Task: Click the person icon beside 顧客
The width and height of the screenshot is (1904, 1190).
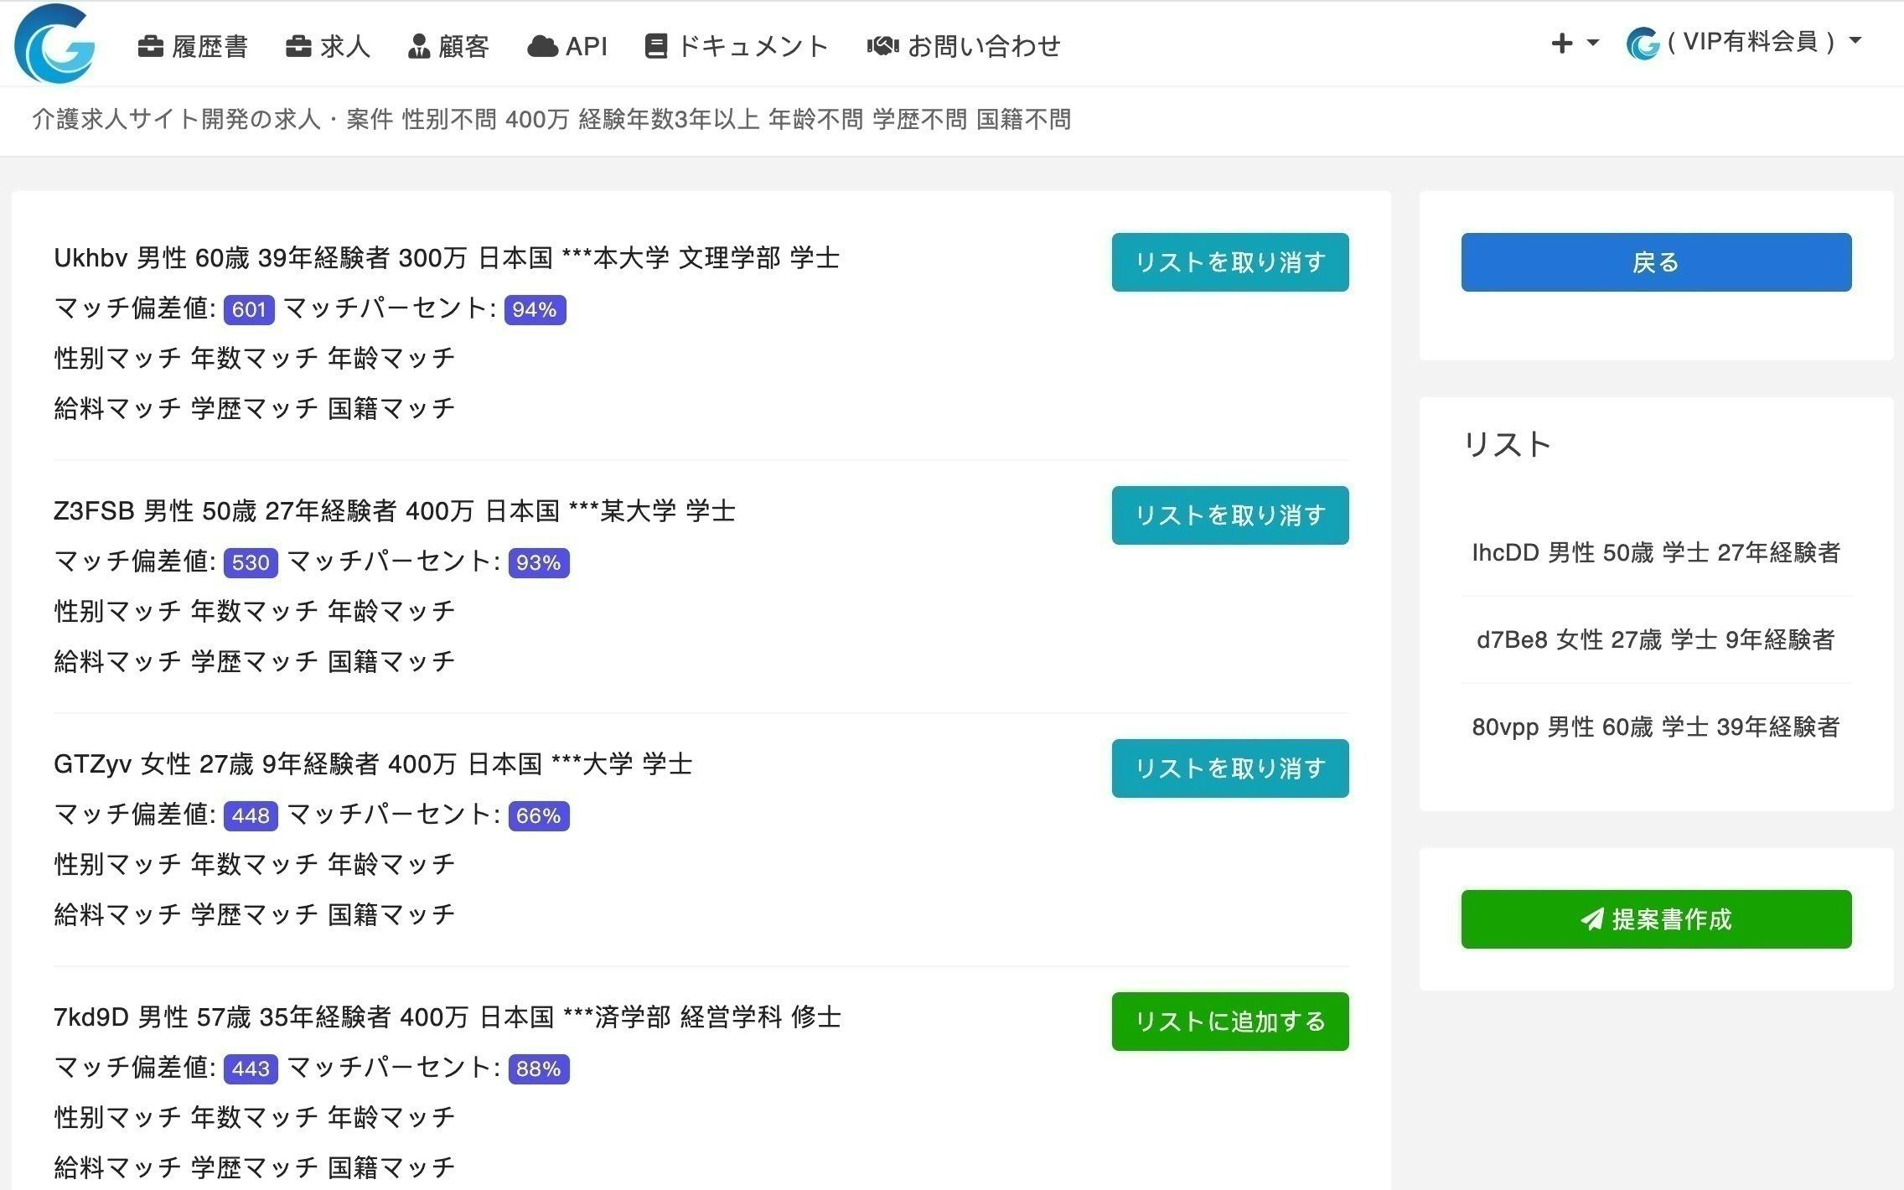Action: [419, 46]
